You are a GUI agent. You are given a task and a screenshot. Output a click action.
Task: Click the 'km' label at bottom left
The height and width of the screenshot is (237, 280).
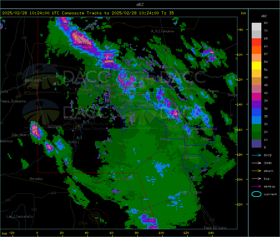(x=4, y=234)
